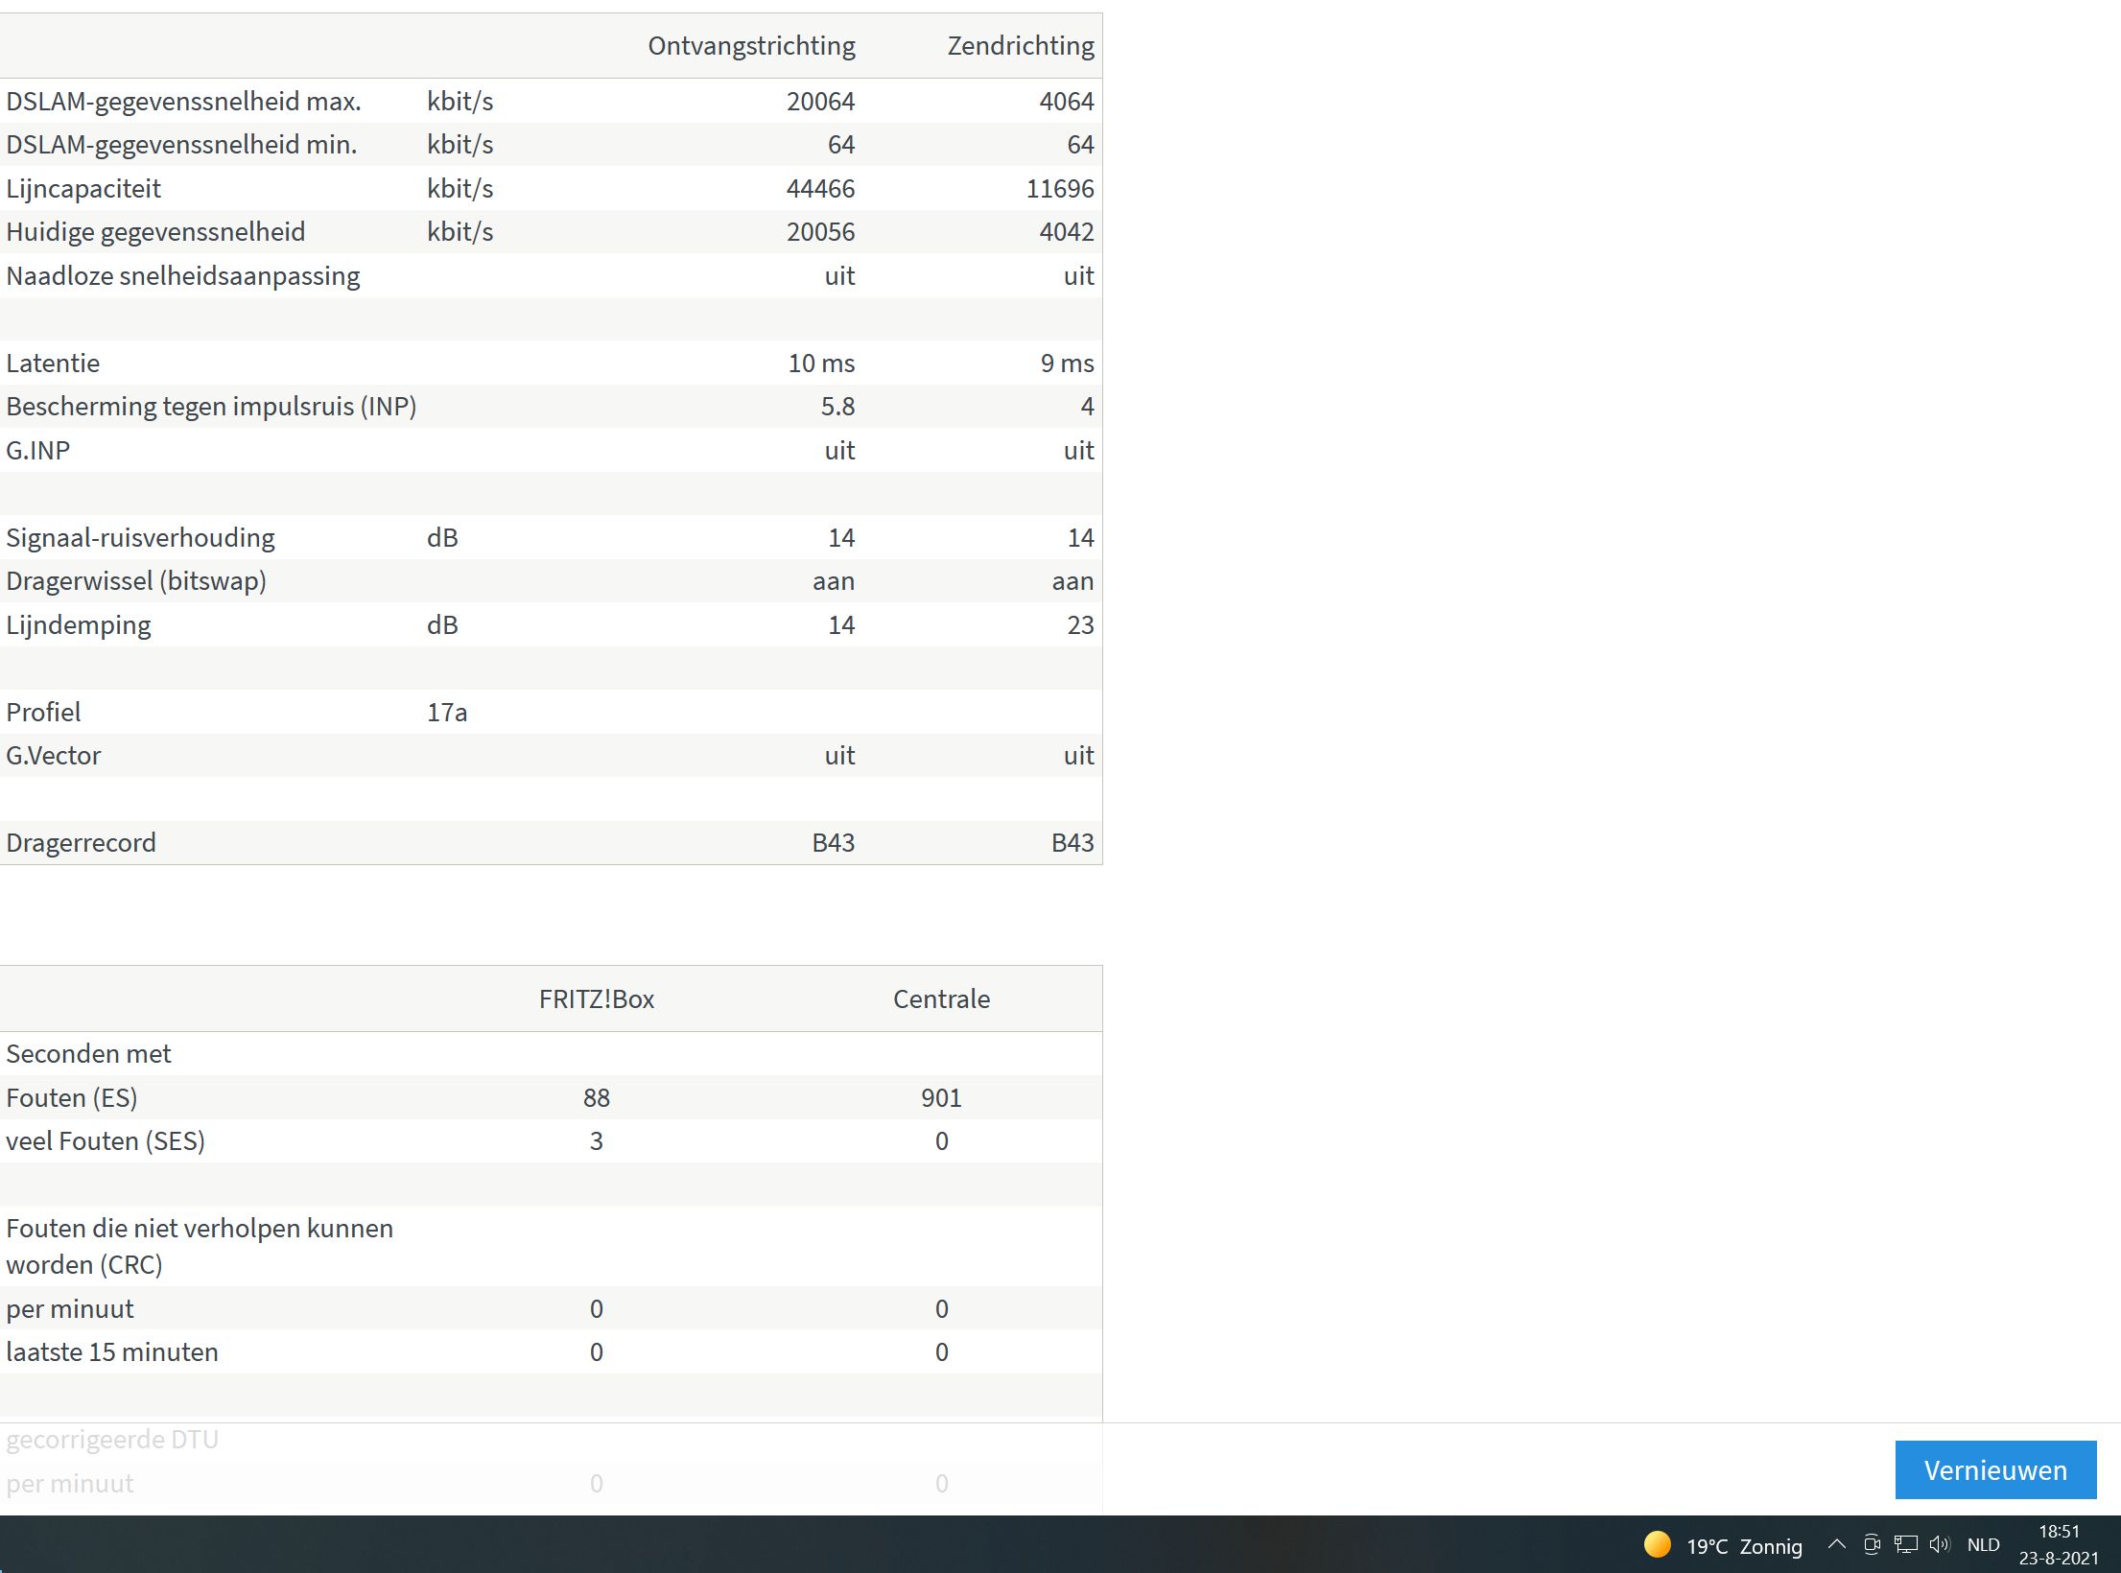Show hidden system tray icons
2121x1573 pixels.
click(1836, 1544)
